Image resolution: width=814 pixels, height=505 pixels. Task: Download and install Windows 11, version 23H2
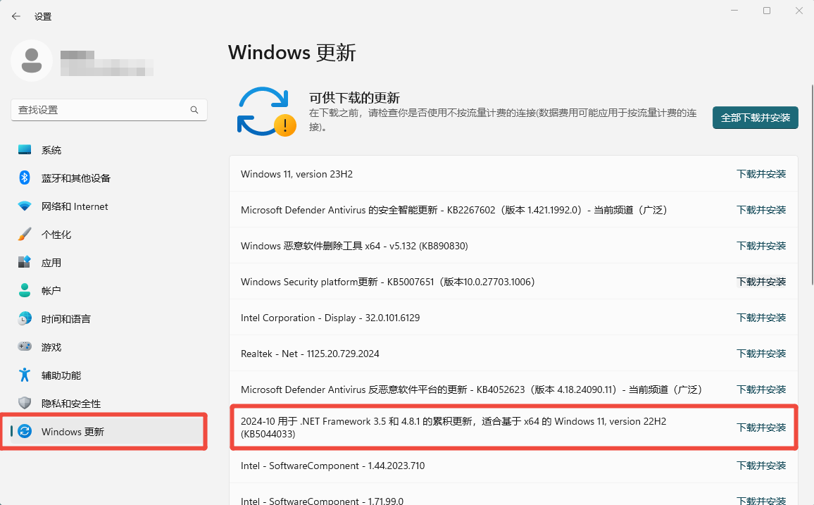pyautogui.click(x=761, y=174)
